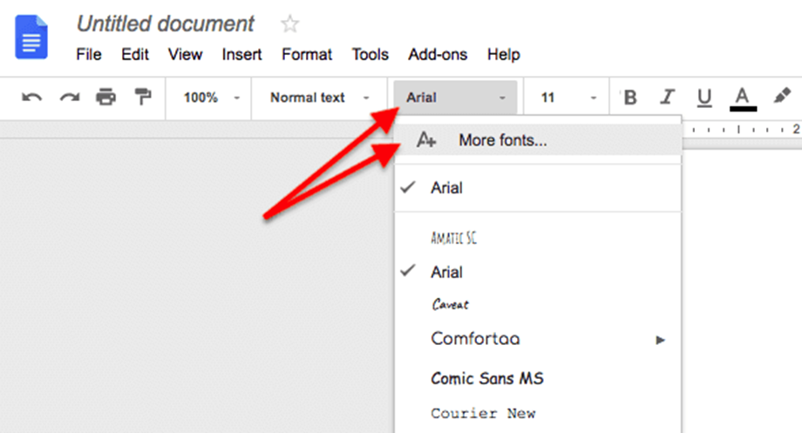802x433 pixels.
Task: Click the horizontal ruler
Action: pyautogui.click(x=742, y=130)
